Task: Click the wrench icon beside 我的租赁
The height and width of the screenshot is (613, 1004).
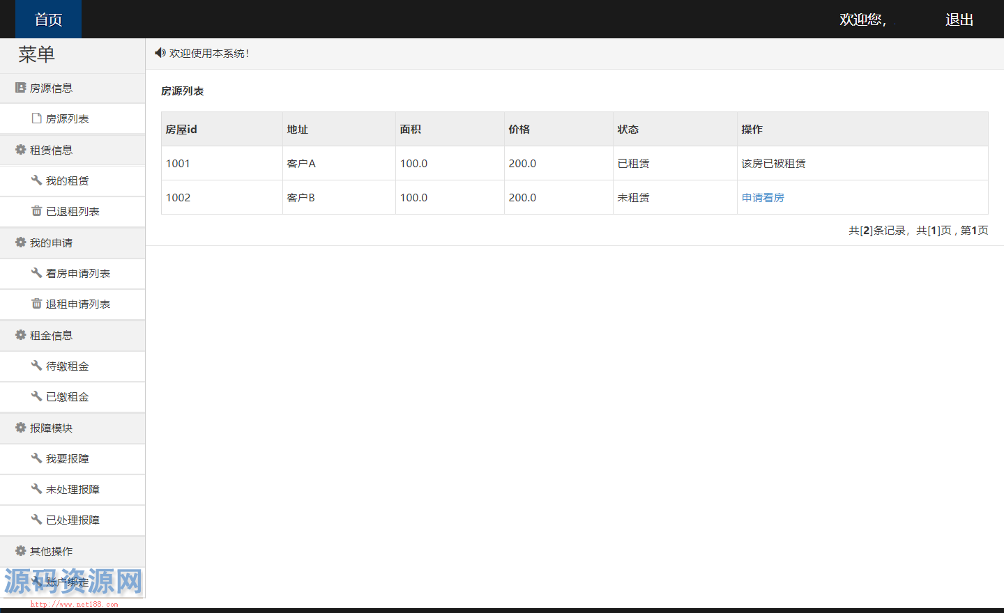Action: 36,180
